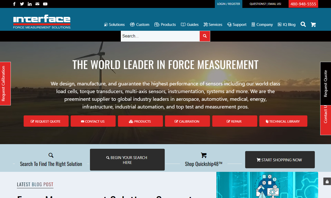Open the YouTube social icon
This screenshot has width=331, height=198.
(x=45, y=4)
